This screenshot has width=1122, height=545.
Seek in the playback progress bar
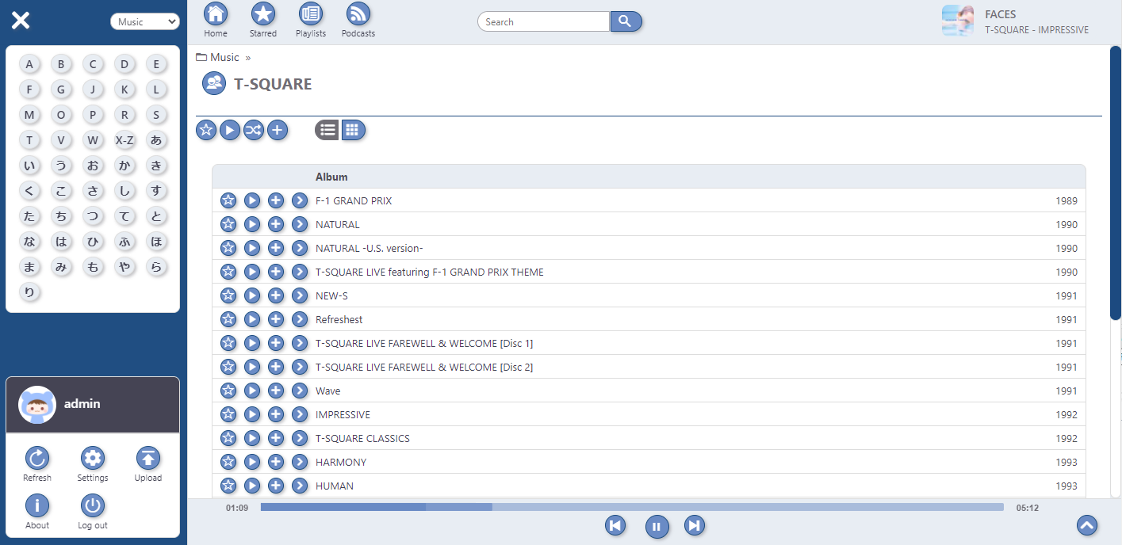[632, 507]
